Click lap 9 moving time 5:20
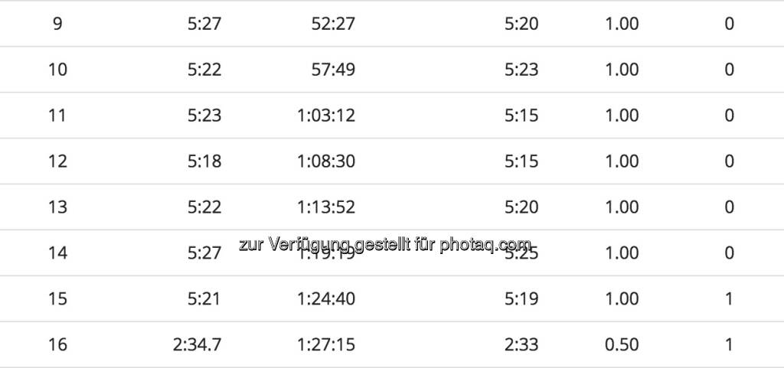 [521, 24]
